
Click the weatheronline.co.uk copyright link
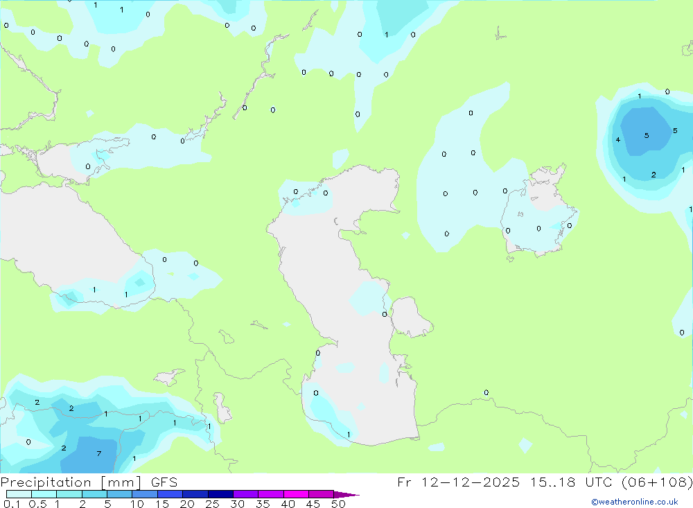tap(635, 502)
